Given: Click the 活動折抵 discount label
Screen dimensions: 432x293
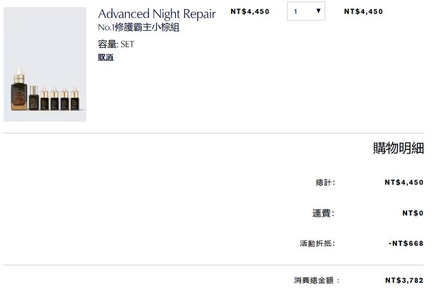Looking at the screenshot, I should click(317, 243).
